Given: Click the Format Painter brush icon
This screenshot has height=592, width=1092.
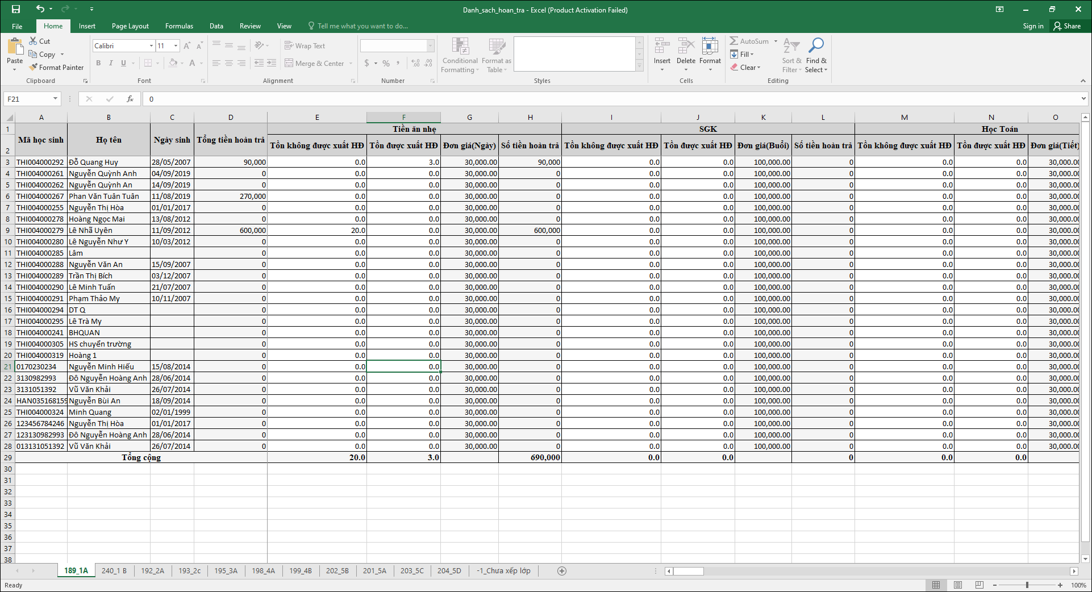Looking at the screenshot, I should point(34,67).
